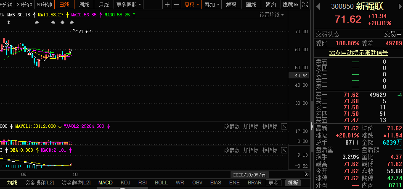Zoom out the chart with minus icon
The height and width of the screenshot is (189, 403).
pyautogui.click(x=176, y=4)
